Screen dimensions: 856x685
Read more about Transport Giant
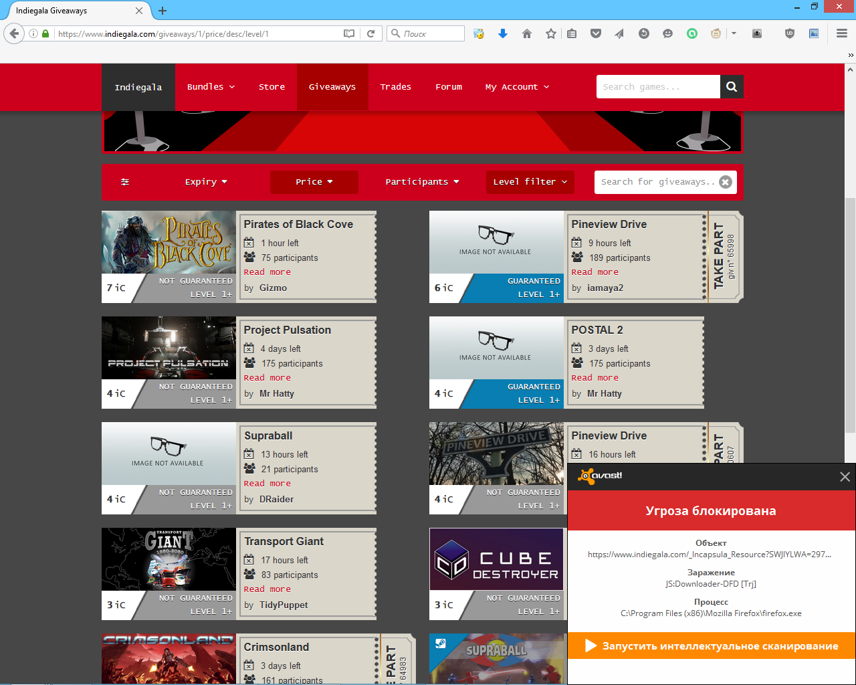(267, 589)
